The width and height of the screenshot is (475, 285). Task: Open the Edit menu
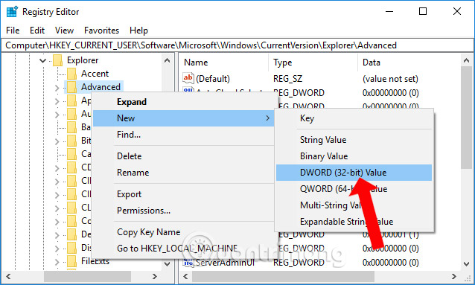tap(37, 31)
